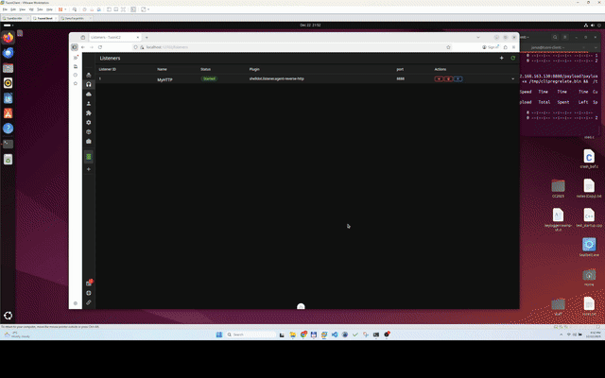Open the topmost home icon in TuoniC2 sidebar

89,76
